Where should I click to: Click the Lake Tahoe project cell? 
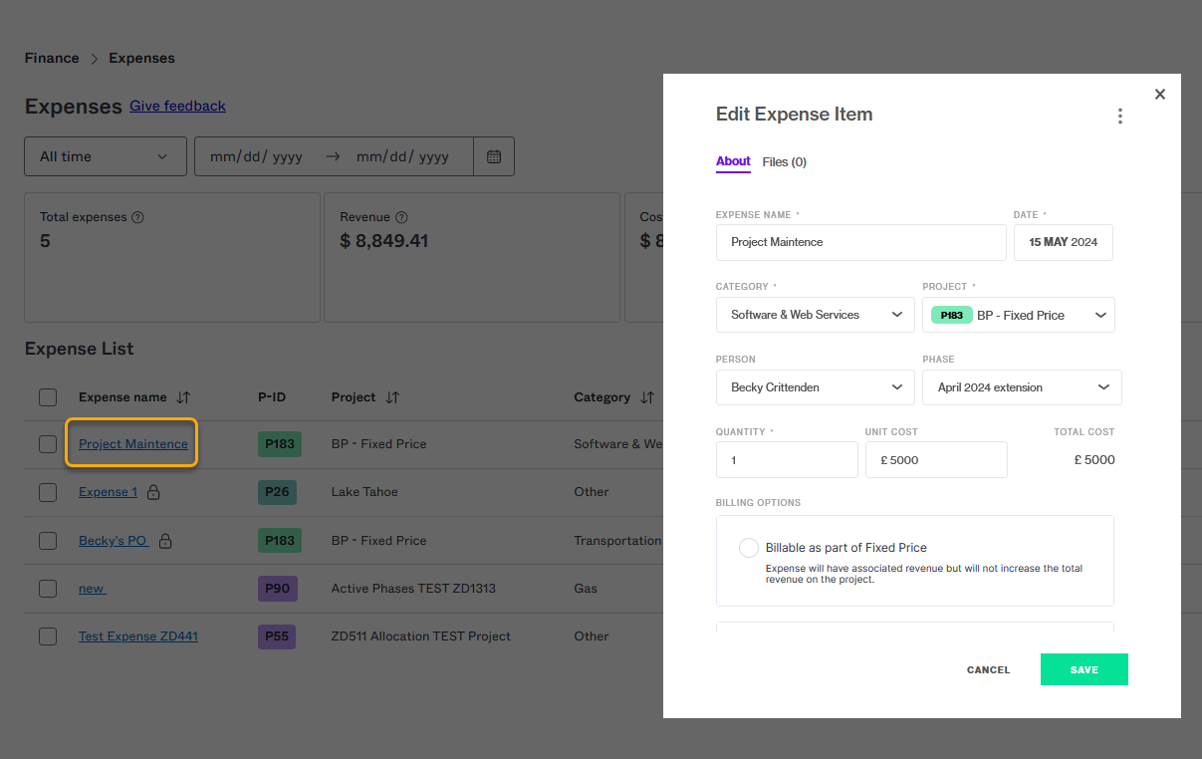364,492
